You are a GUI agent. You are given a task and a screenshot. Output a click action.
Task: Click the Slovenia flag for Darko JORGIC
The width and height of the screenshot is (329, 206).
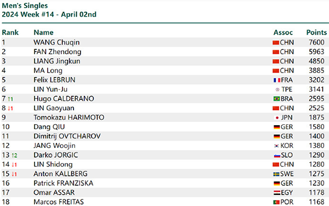coord(277,155)
